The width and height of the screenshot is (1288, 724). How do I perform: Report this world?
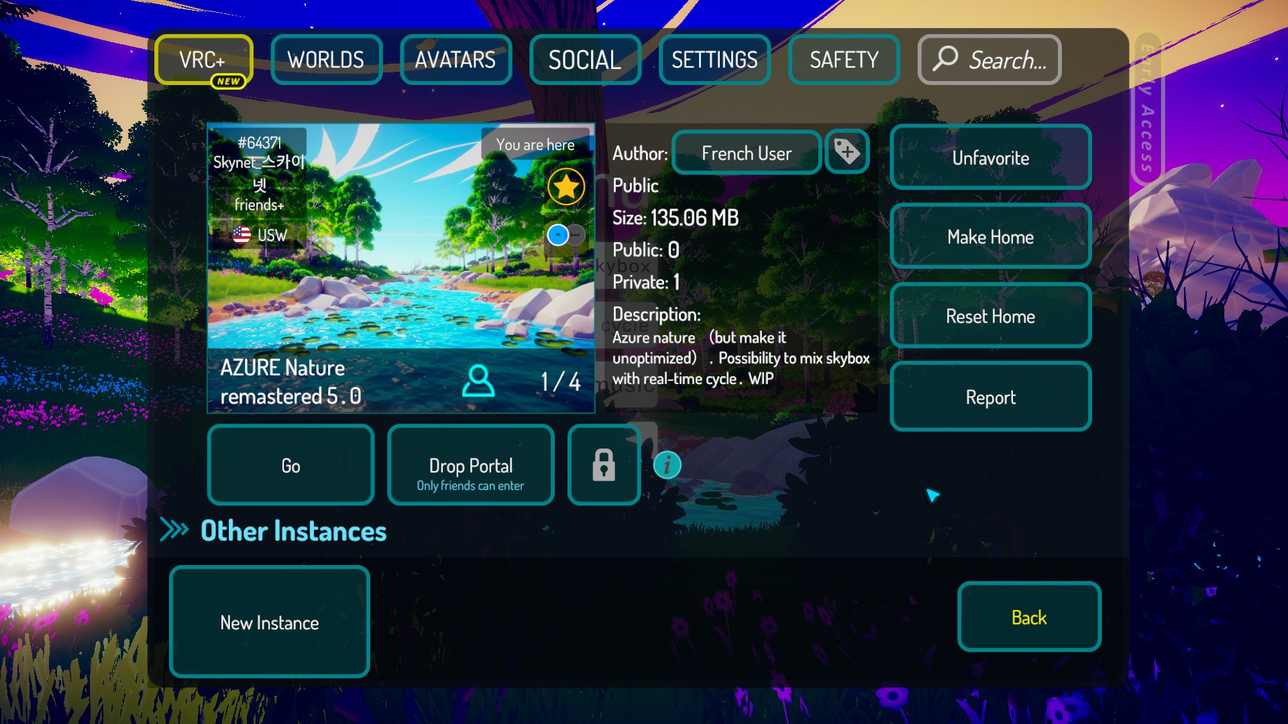pyautogui.click(x=990, y=397)
